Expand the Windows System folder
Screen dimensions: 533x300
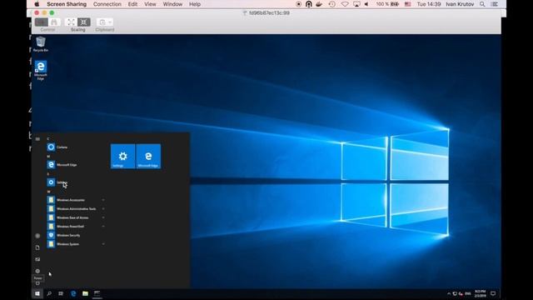coord(76,244)
